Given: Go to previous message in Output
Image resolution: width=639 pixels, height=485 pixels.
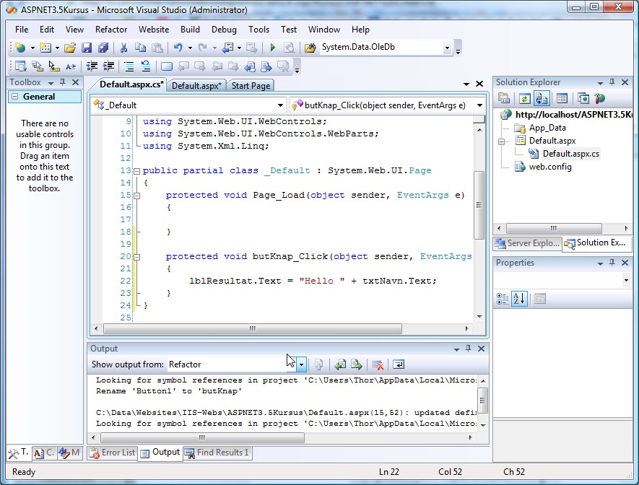Looking at the screenshot, I should (340, 364).
